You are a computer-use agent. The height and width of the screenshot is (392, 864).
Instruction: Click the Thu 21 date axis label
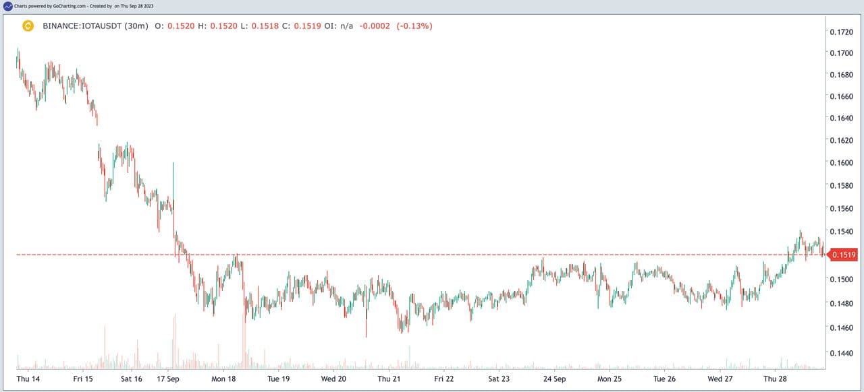(x=389, y=379)
